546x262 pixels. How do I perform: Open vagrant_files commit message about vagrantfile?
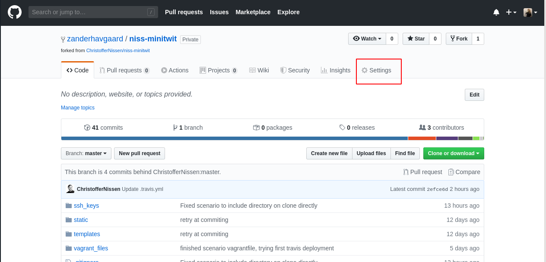tap(257, 248)
